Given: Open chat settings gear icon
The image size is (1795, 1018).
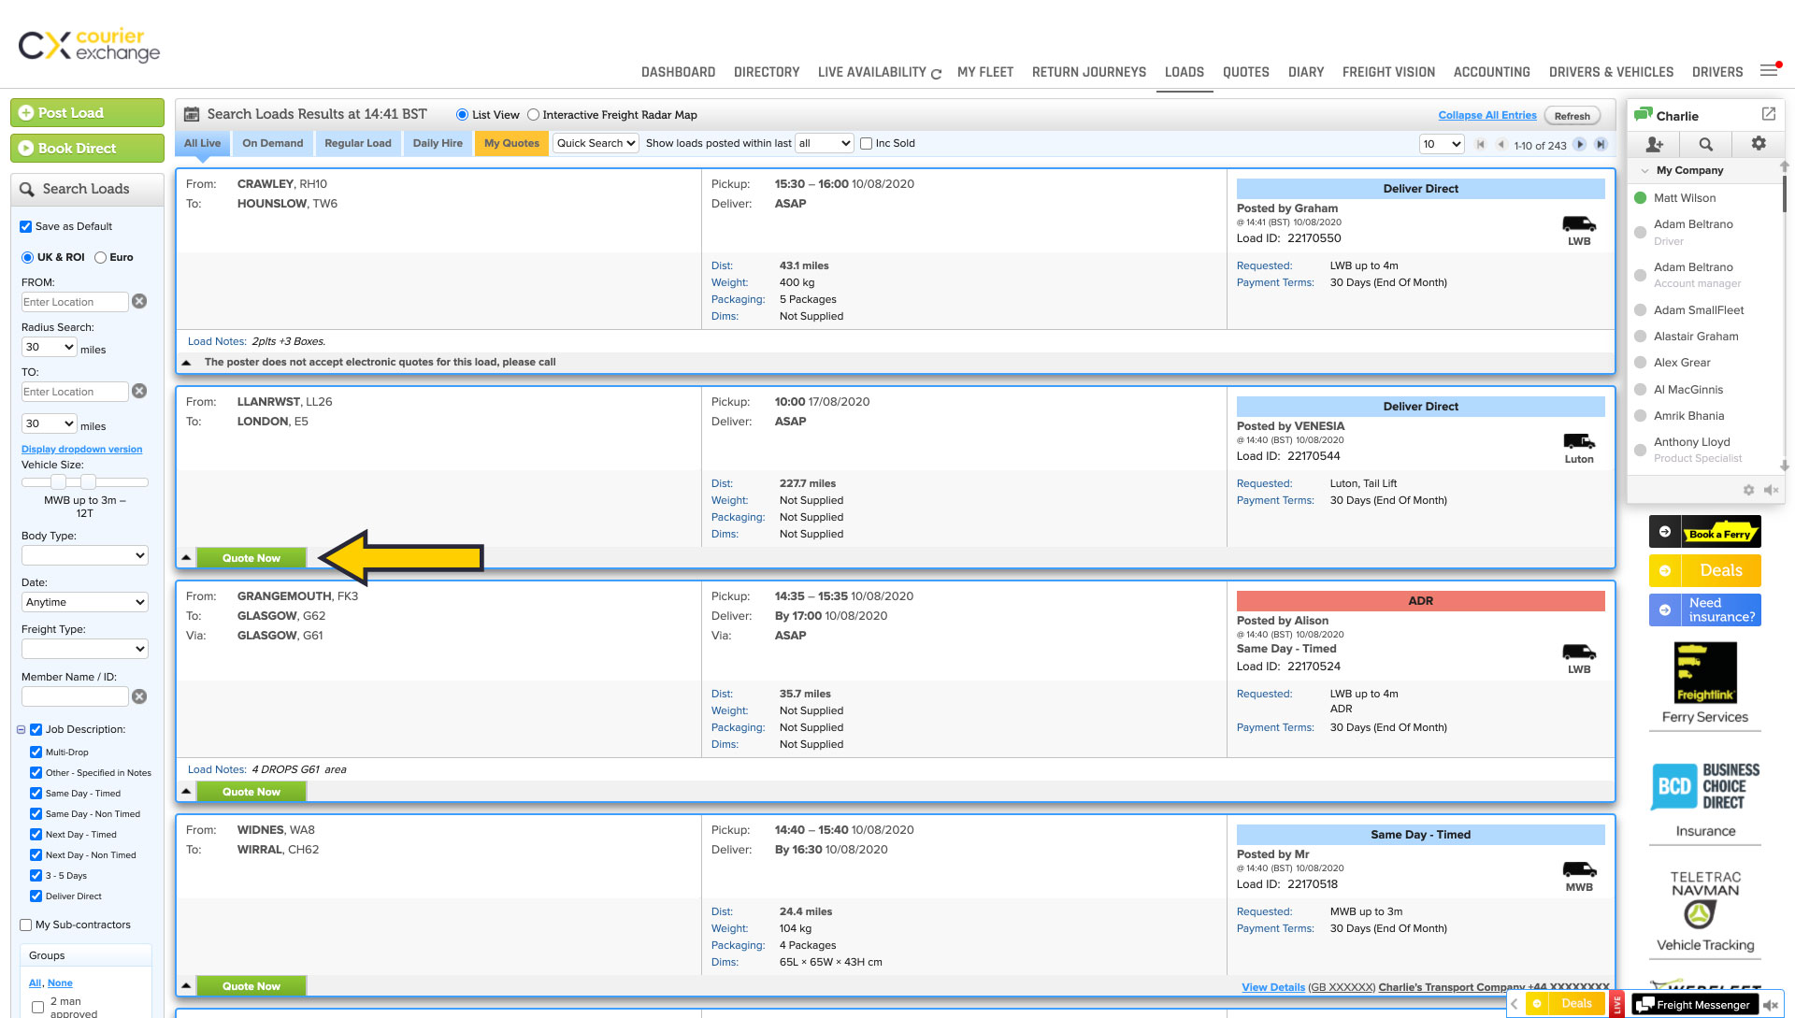Looking at the screenshot, I should tap(1759, 143).
